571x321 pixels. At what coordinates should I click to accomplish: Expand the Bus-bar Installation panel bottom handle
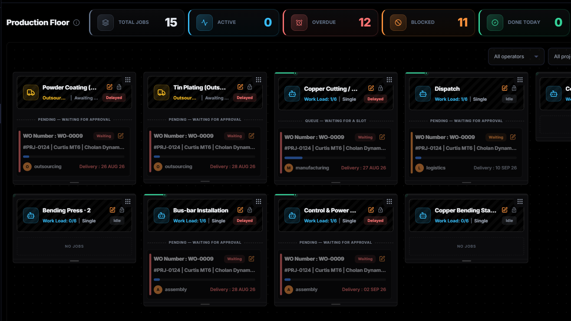pyautogui.click(x=205, y=304)
